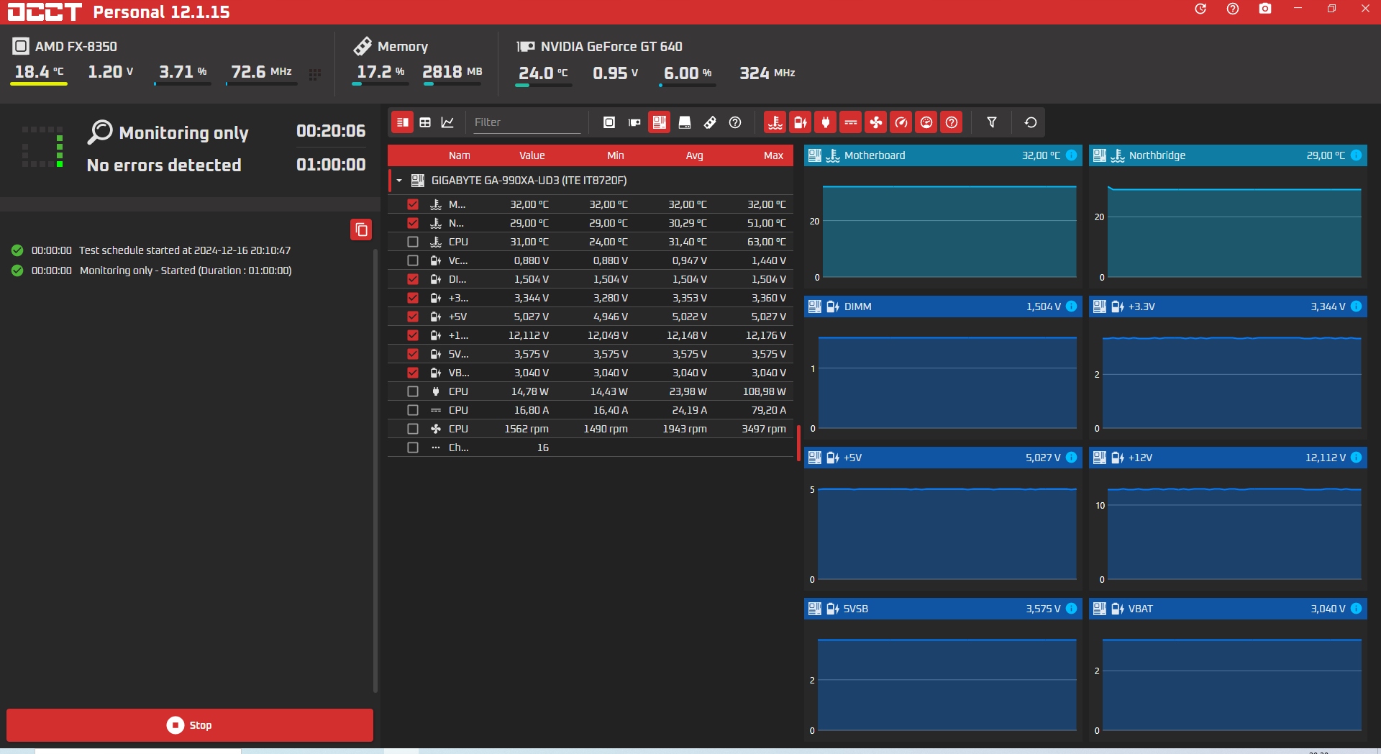
Task: Toggle the unknown devices filter icon
Action: (735, 122)
